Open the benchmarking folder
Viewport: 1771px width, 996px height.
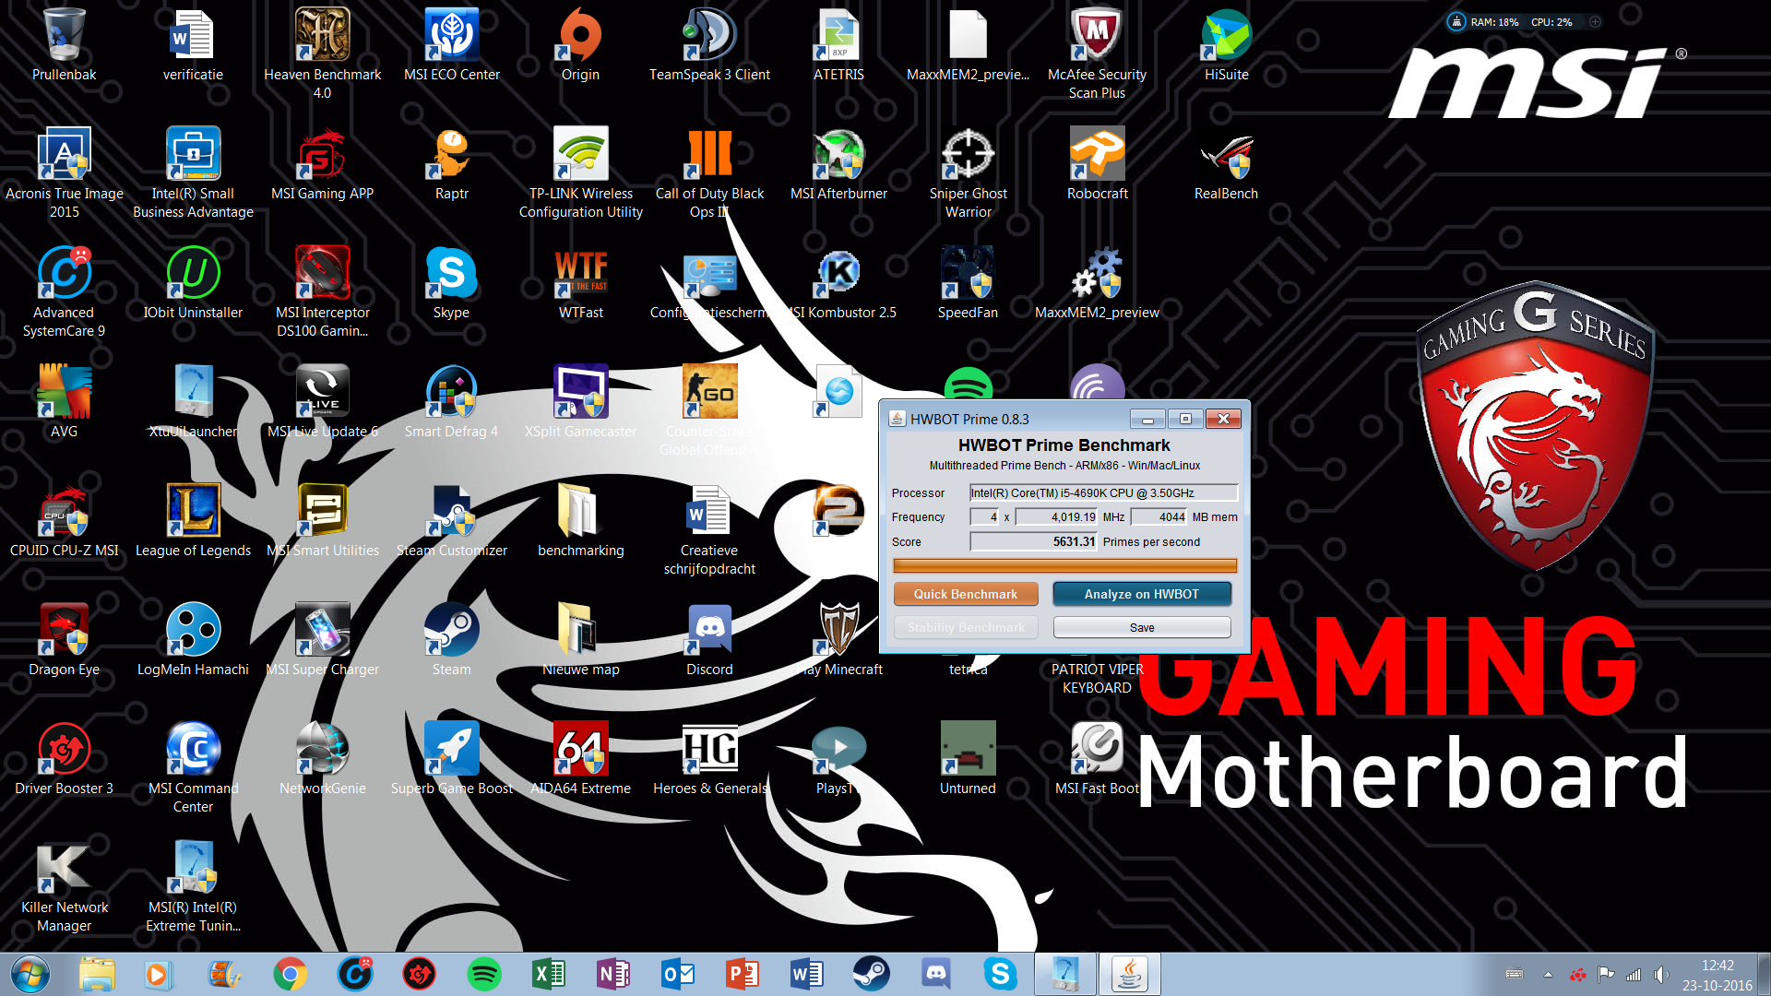pyautogui.click(x=580, y=520)
